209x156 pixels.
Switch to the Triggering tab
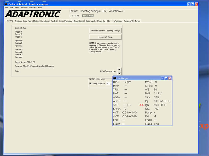[x=9, y=21]
